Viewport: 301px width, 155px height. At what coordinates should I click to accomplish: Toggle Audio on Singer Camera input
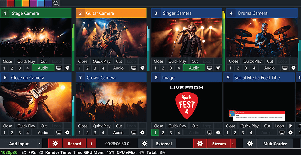tap(194, 68)
